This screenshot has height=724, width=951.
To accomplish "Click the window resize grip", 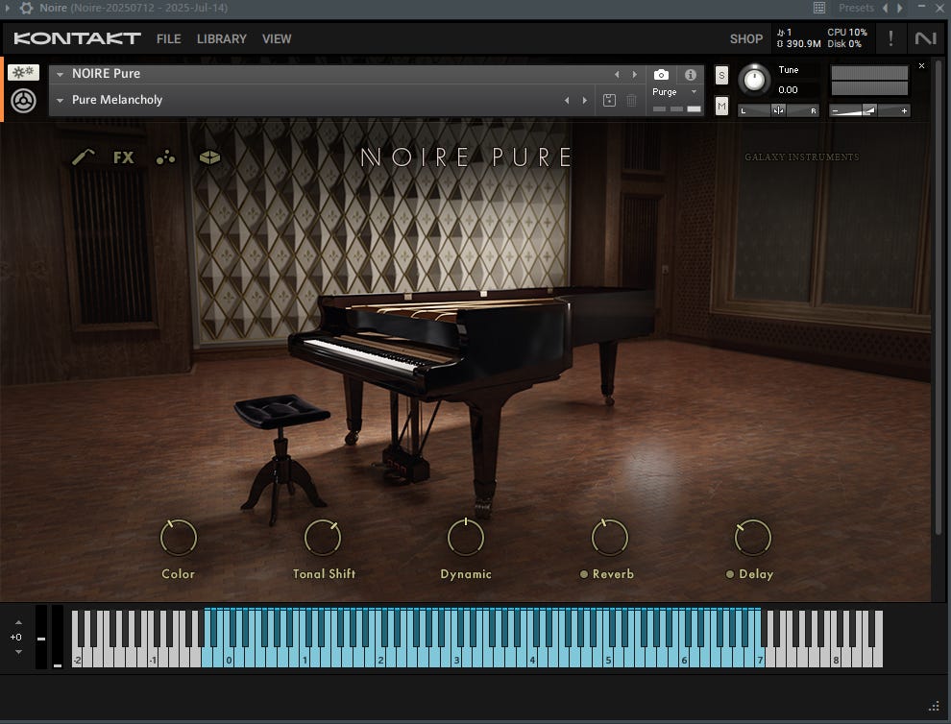I will [x=934, y=706].
